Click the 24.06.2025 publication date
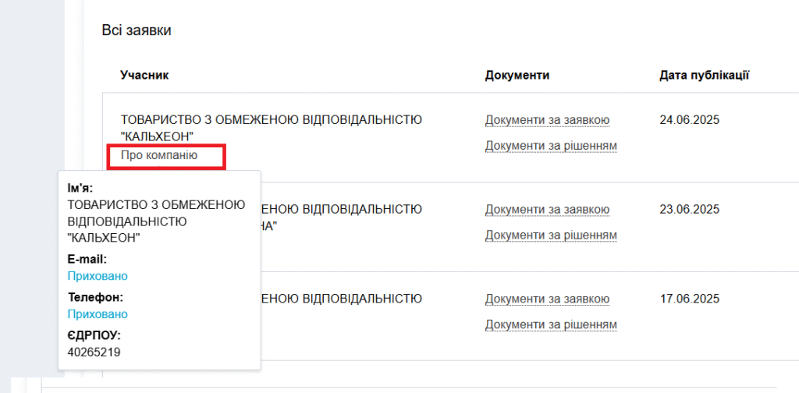This screenshot has width=799, height=393. (x=689, y=120)
